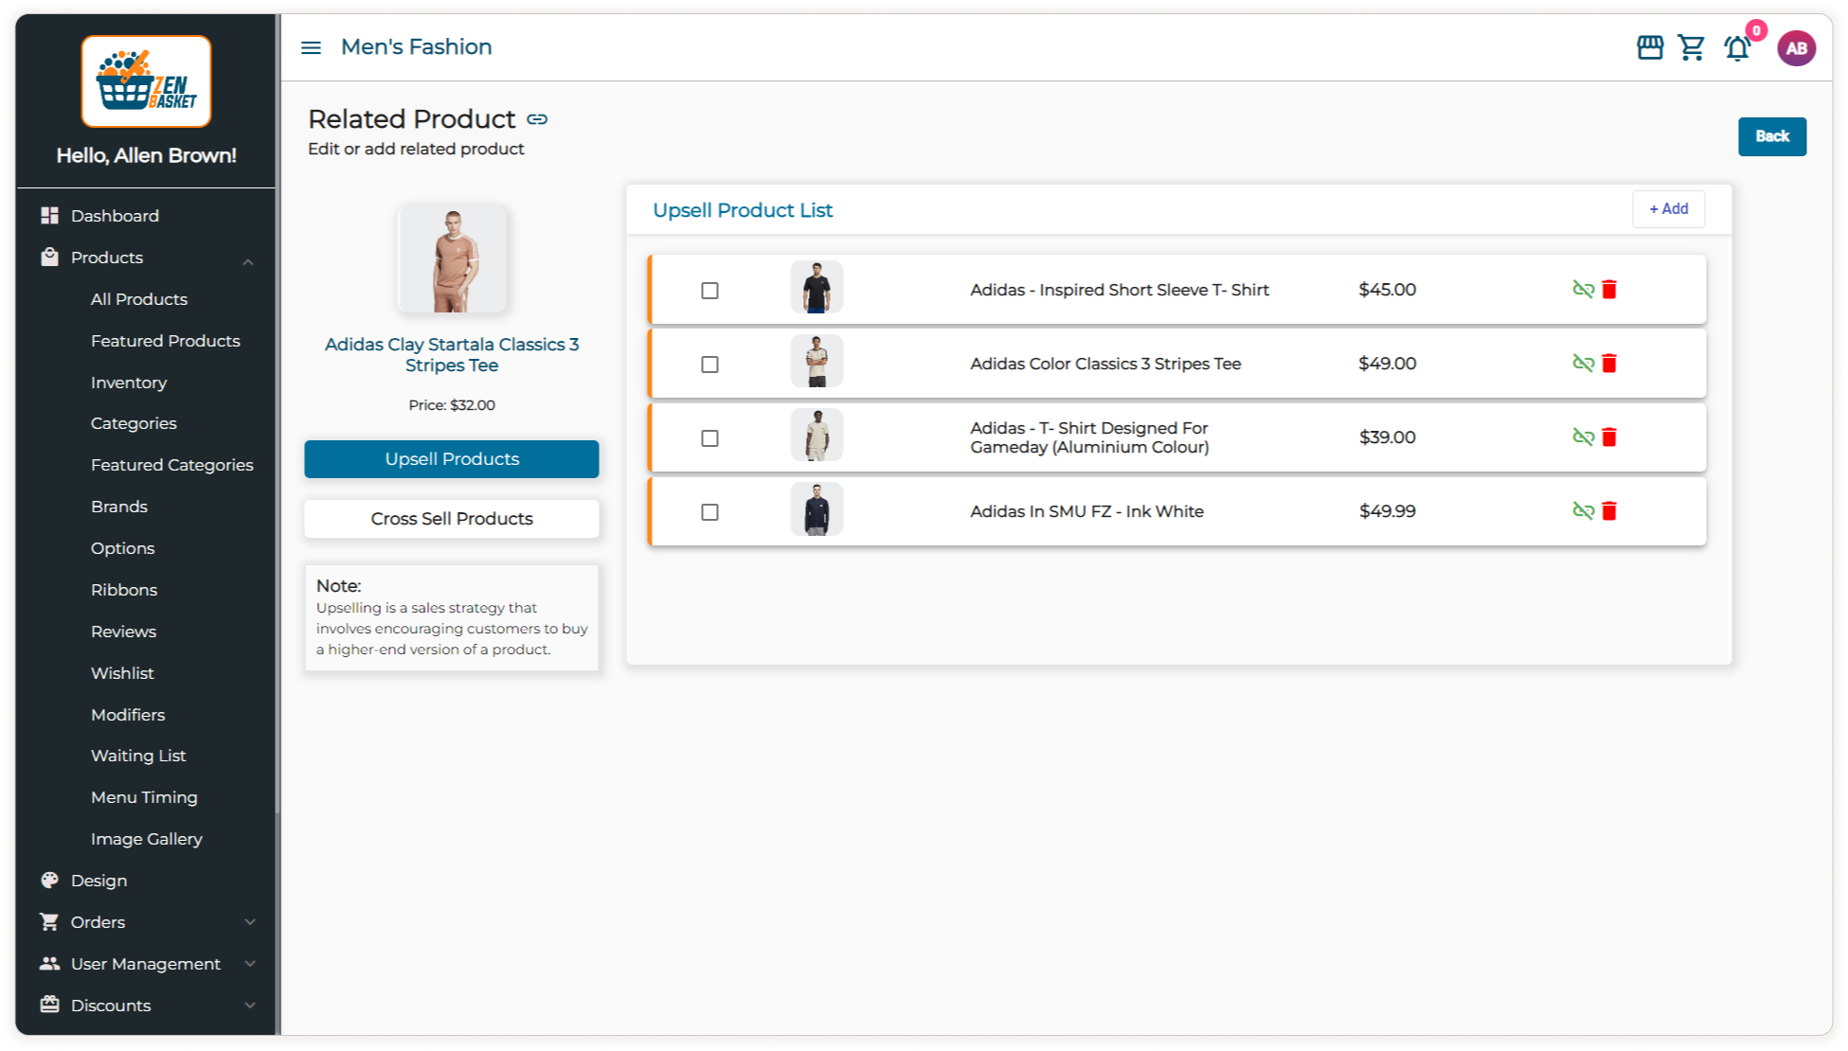Click the + Add button
This screenshot has height=1051, width=1848.
tap(1668, 209)
